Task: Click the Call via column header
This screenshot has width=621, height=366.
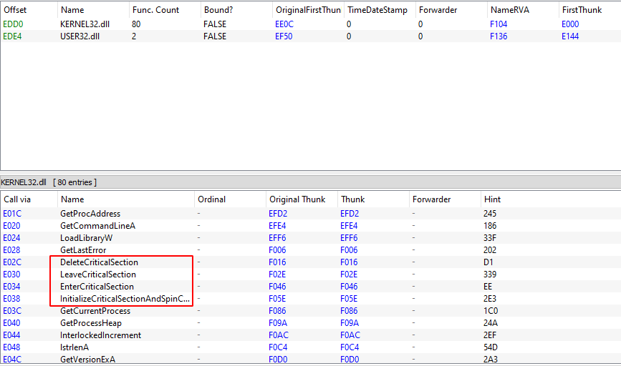Action: [29, 199]
